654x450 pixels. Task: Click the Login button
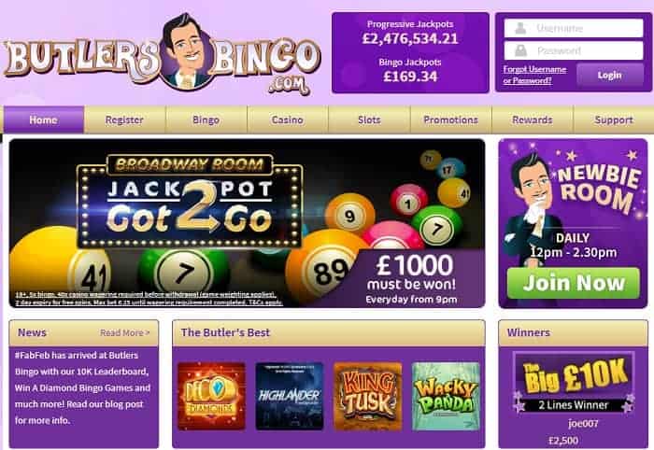tap(610, 75)
